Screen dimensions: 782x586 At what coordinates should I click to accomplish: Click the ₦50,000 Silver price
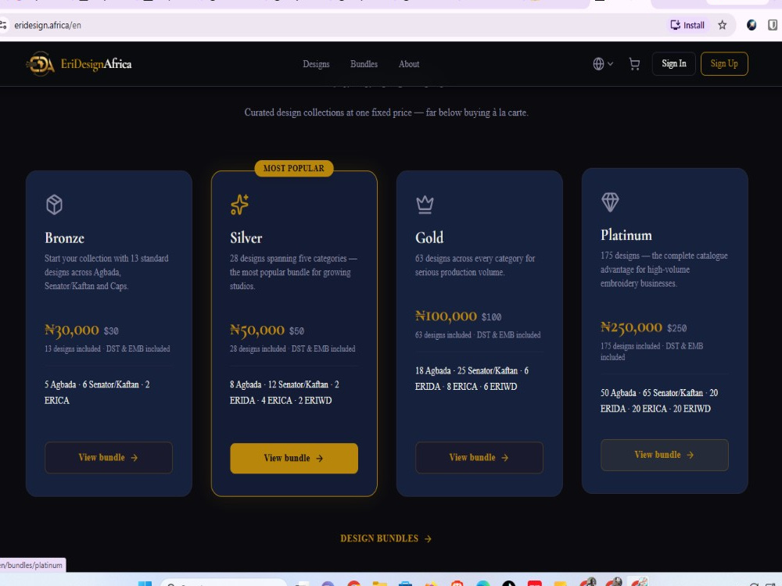[257, 331]
